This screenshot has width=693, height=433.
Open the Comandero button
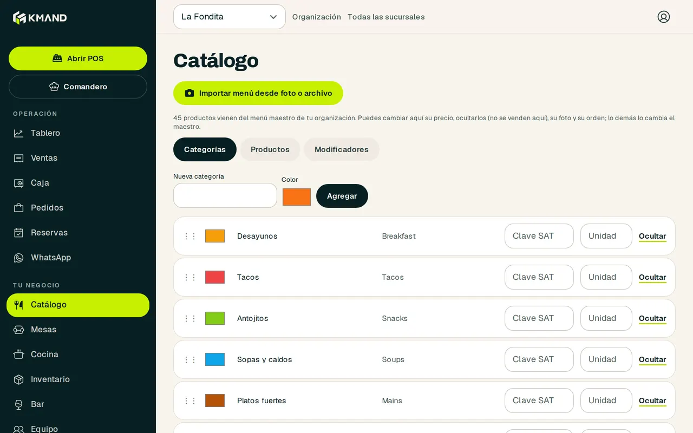point(78,87)
